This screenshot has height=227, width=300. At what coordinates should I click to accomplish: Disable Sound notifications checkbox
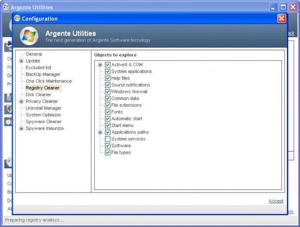click(108, 85)
